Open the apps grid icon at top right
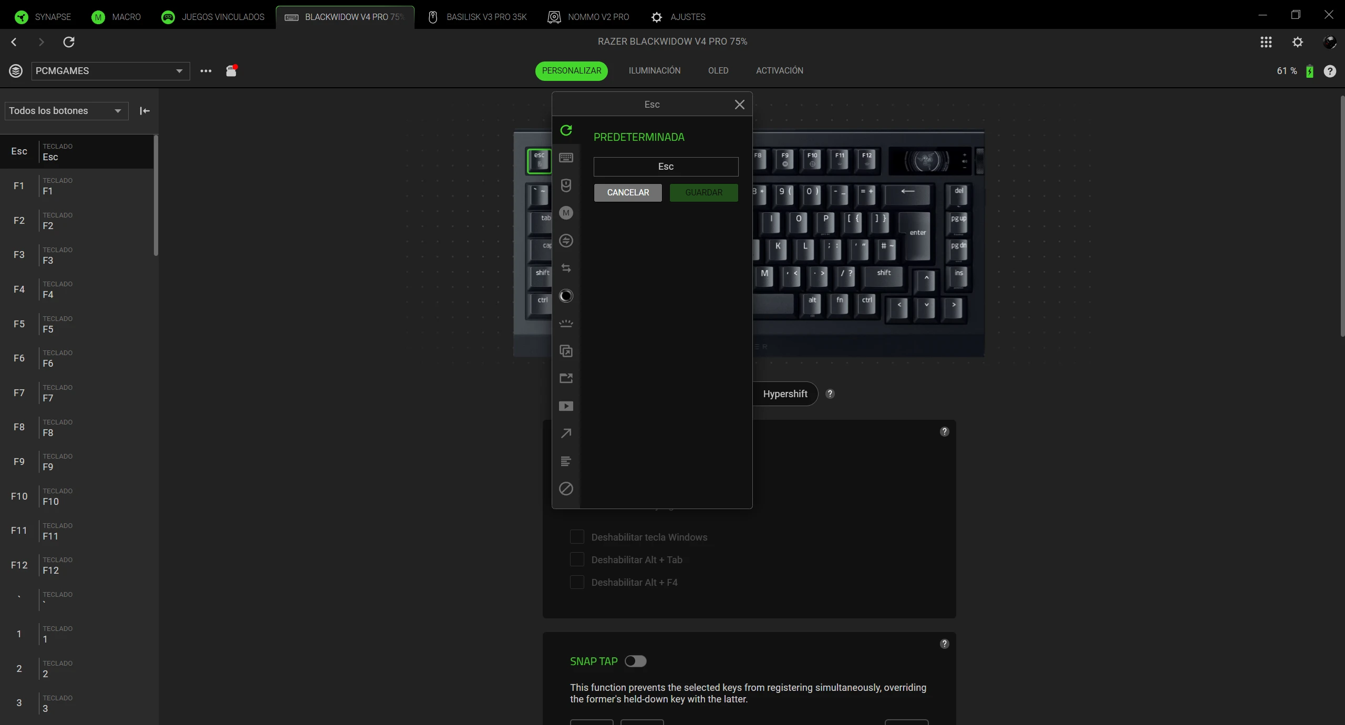The width and height of the screenshot is (1345, 725). pos(1266,42)
